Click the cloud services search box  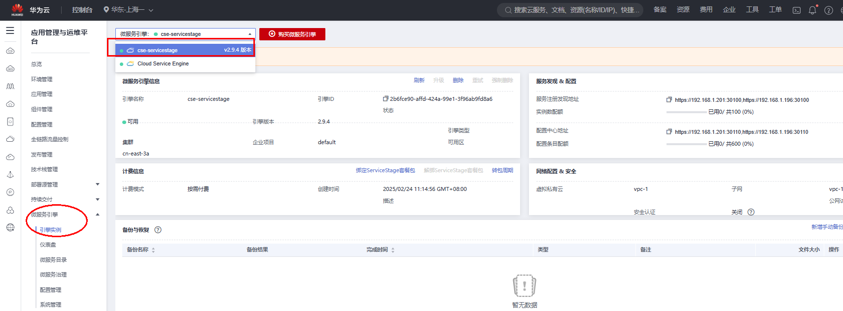570,10
